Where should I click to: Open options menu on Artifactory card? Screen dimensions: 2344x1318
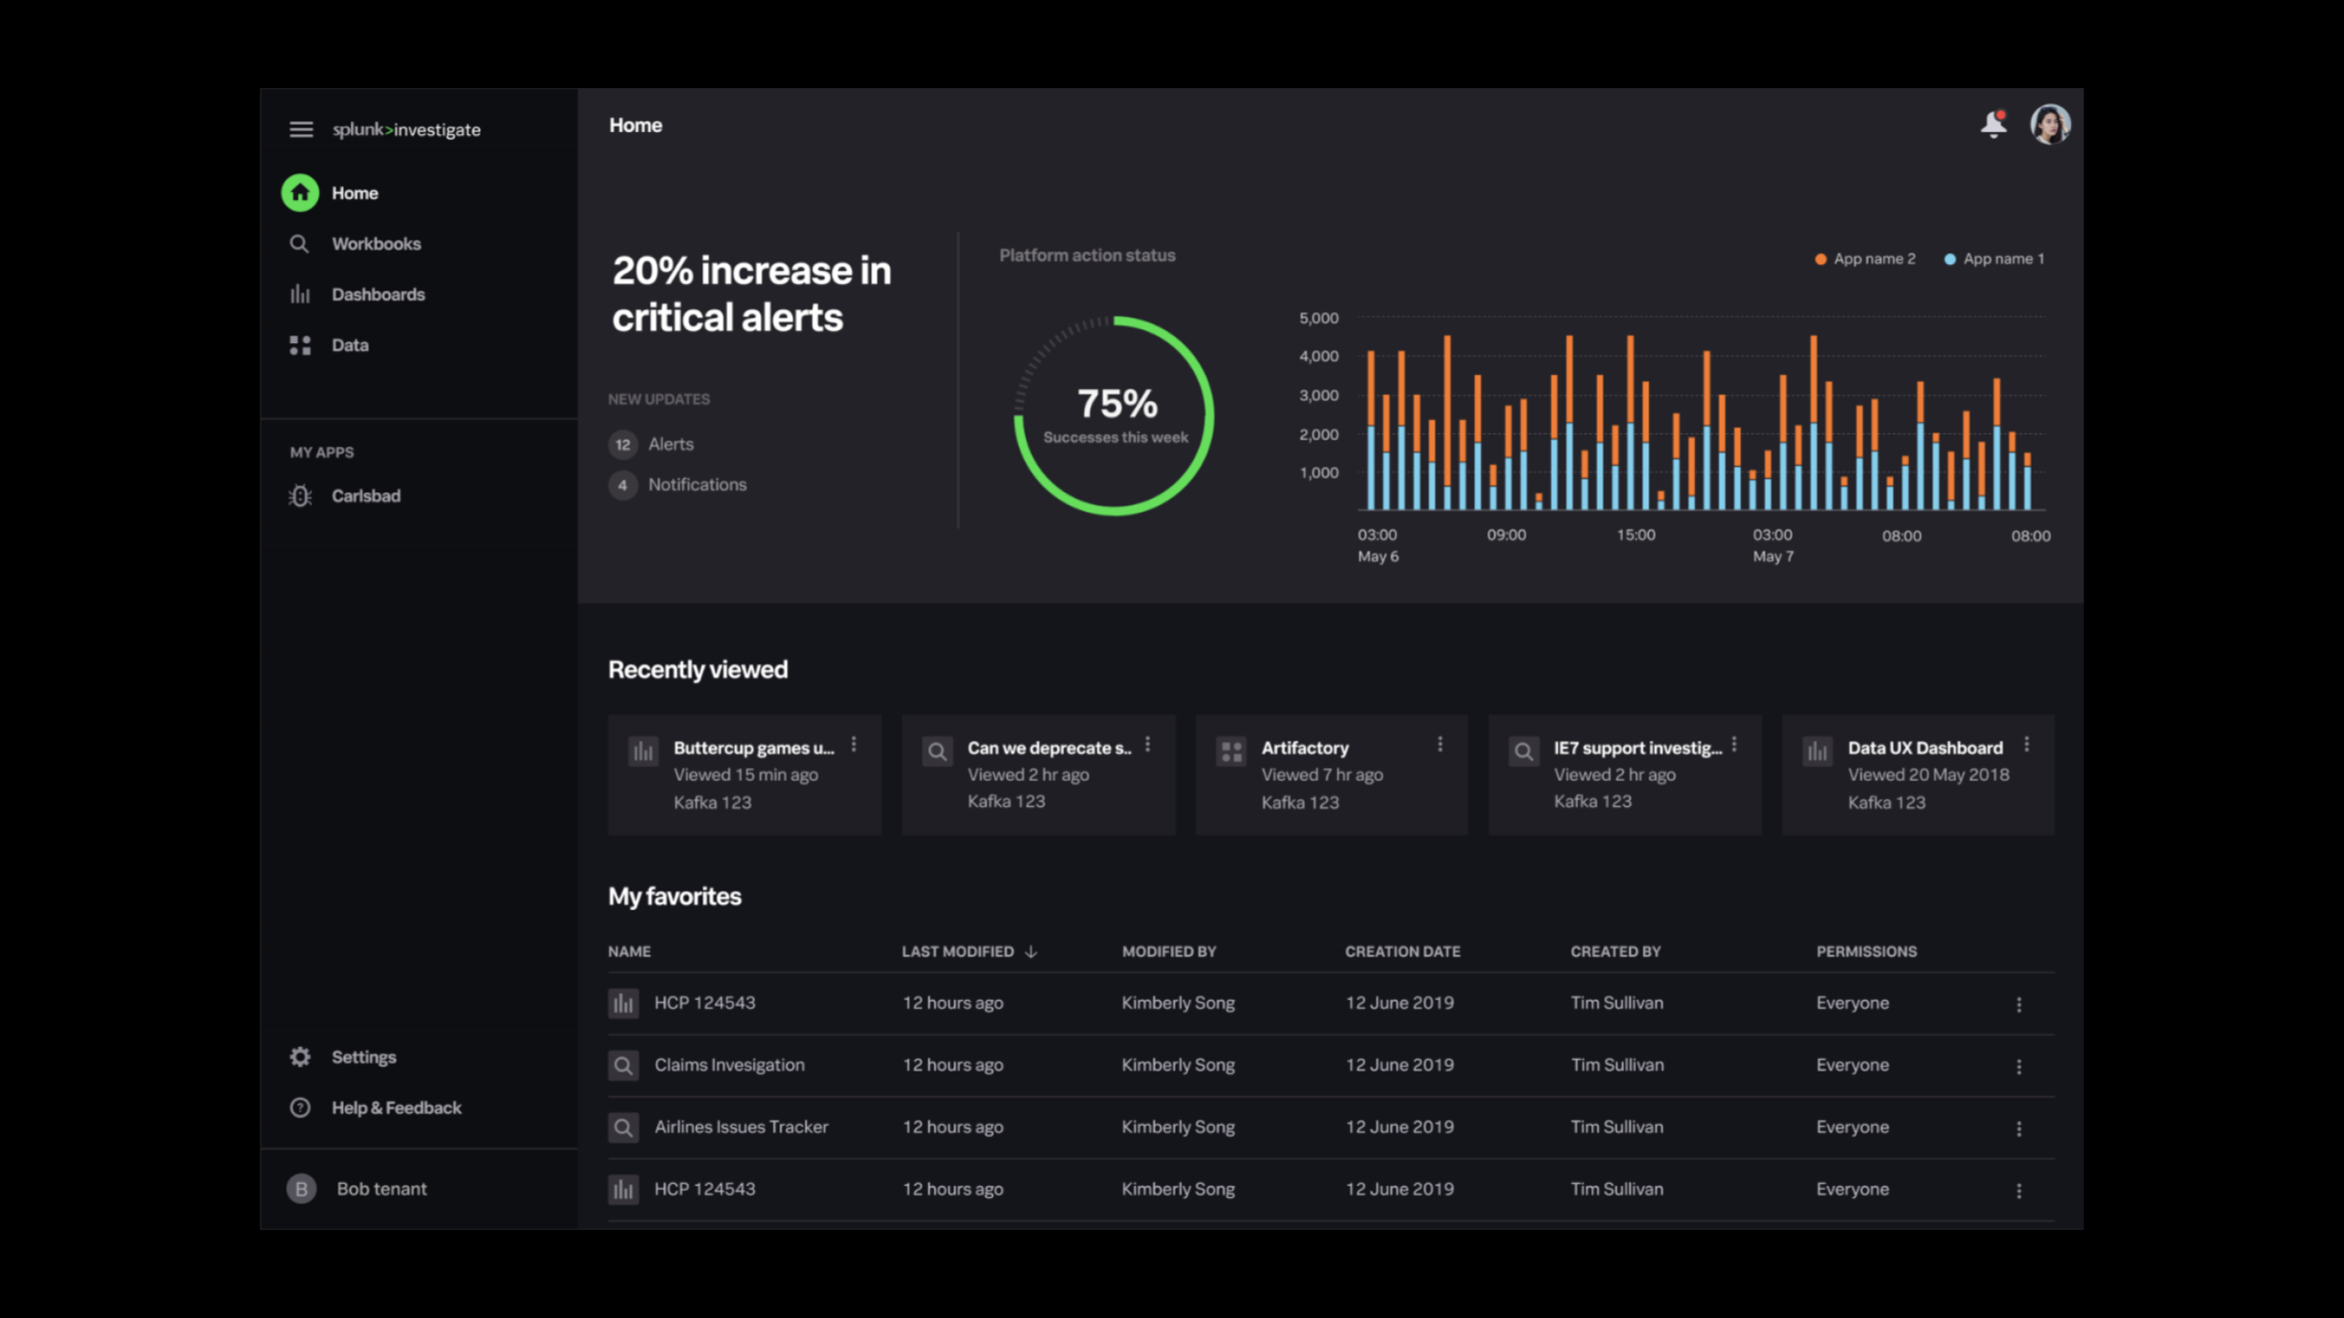click(x=1440, y=744)
